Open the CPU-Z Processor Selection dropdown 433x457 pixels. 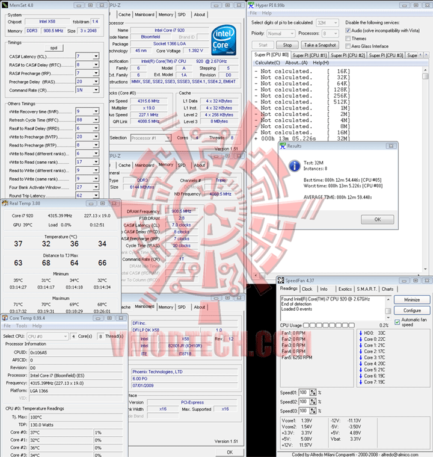click(x=168, y=138)
